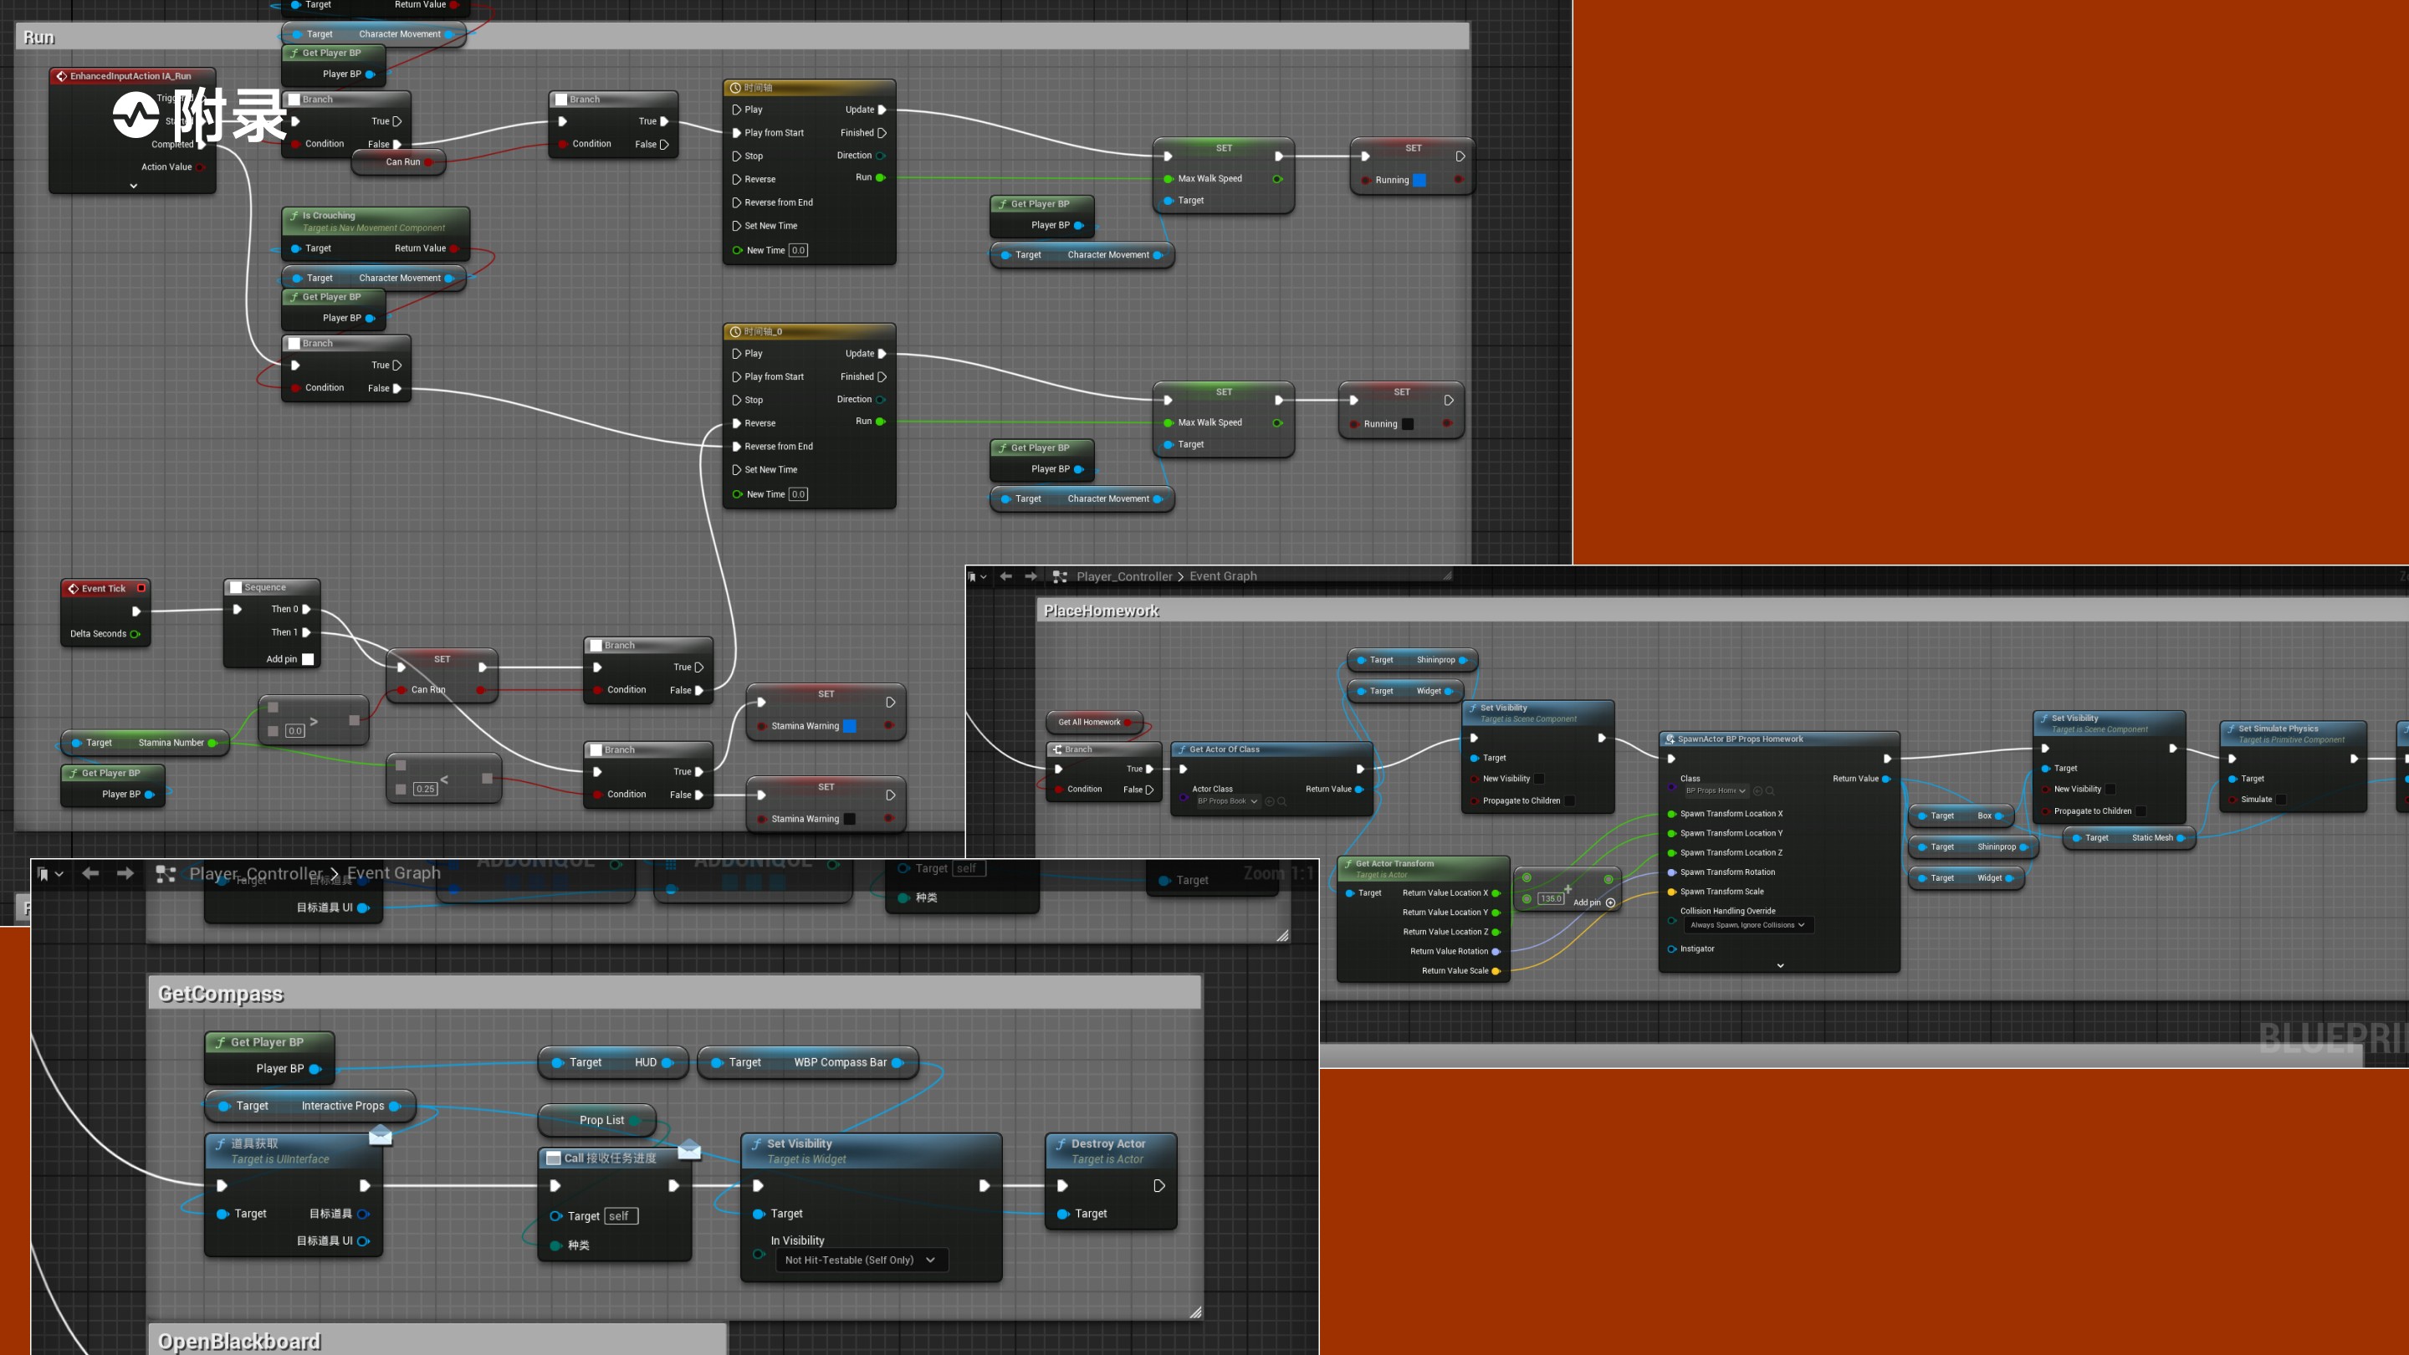The width and height of the screenshot is (2409, 1355).
Task: Click red delegate pin on Event Tick header
Action: point(141,588)
